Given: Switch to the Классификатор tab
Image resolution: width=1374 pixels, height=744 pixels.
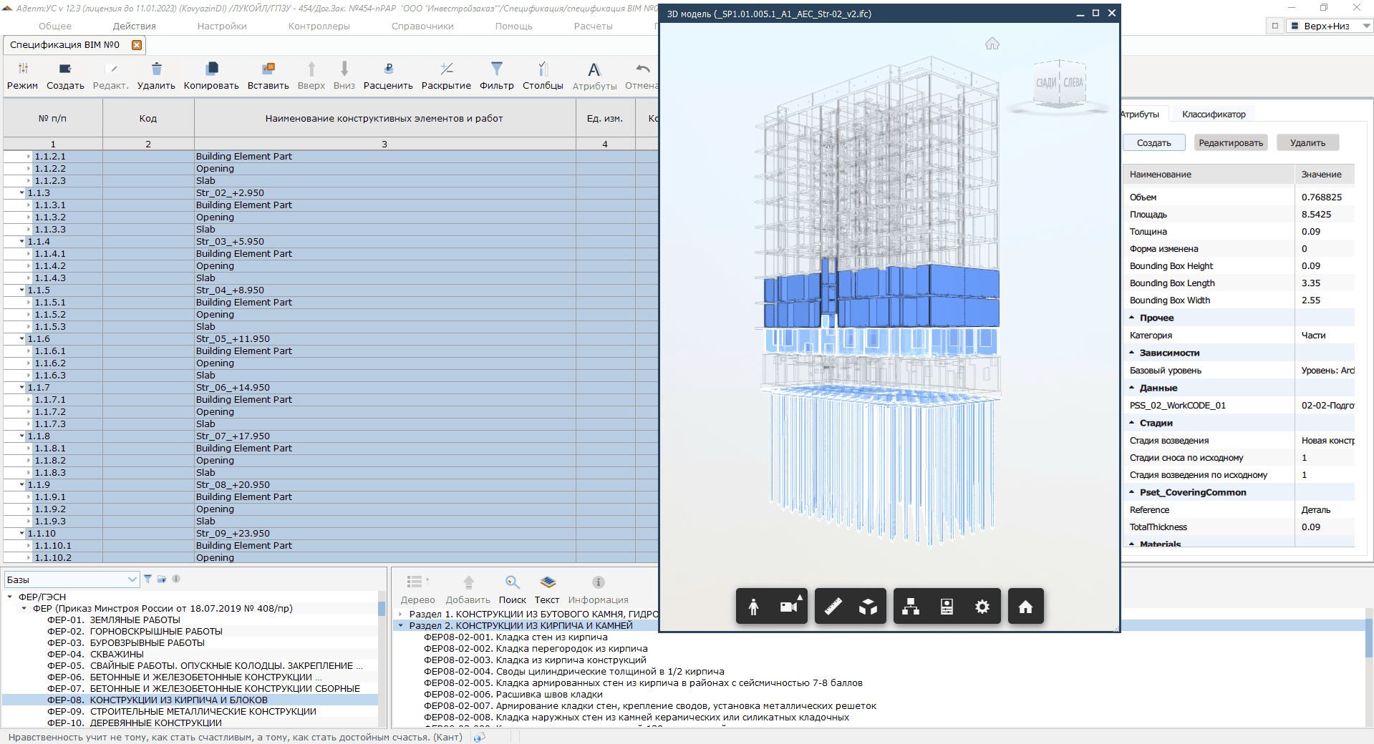Looking at the screenshot, I should 1213,114.
